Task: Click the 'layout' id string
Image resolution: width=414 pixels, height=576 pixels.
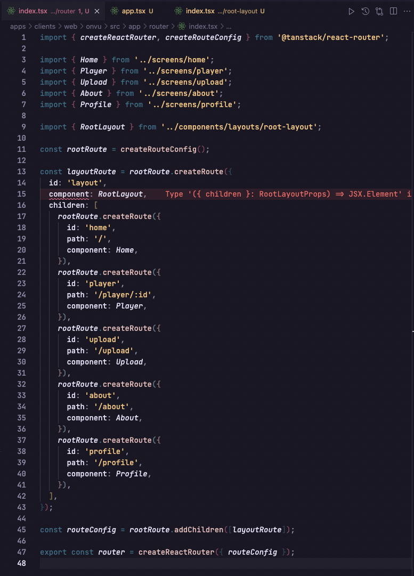Action: (x=85, y=183)
